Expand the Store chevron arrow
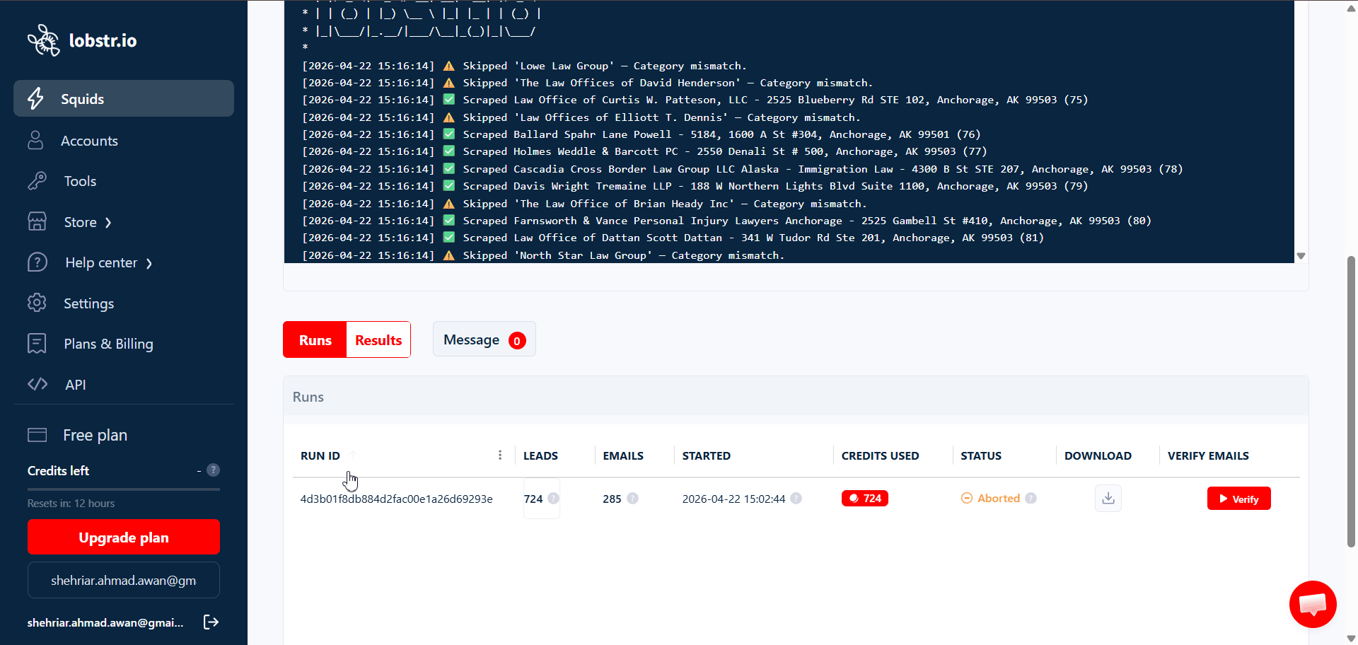The width and height of the screenshot is (1358, 645). click(108, 223)
